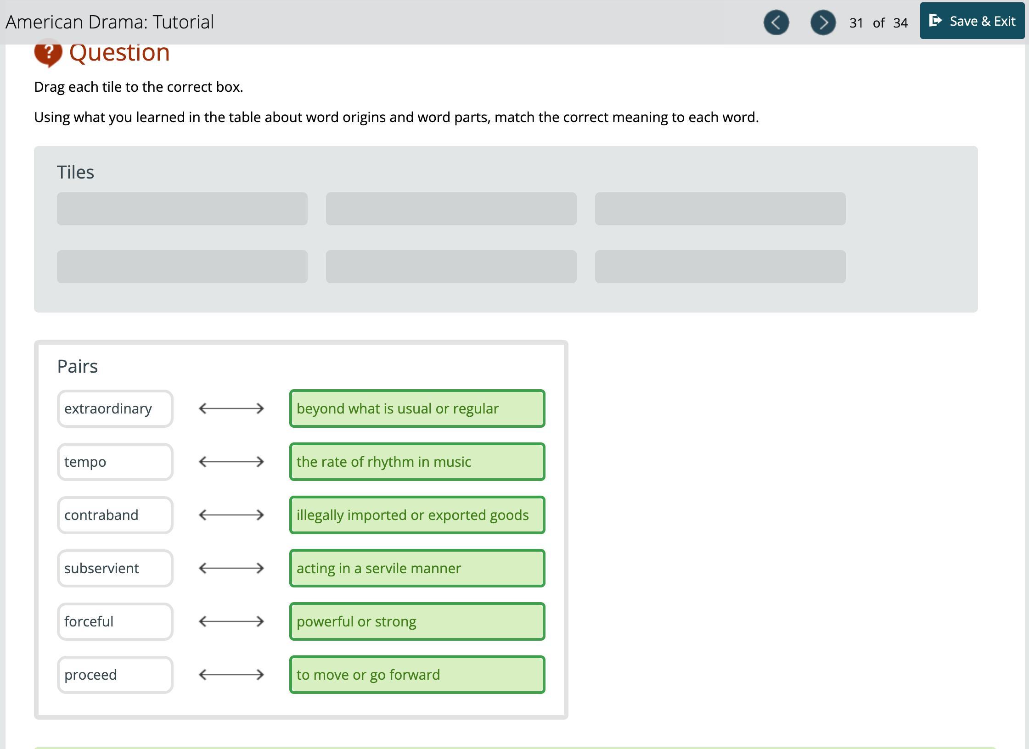The width and height of the screenshot is (1029, 749).
Task: Select the 'tempo' word box
Action: coord(115,462)
